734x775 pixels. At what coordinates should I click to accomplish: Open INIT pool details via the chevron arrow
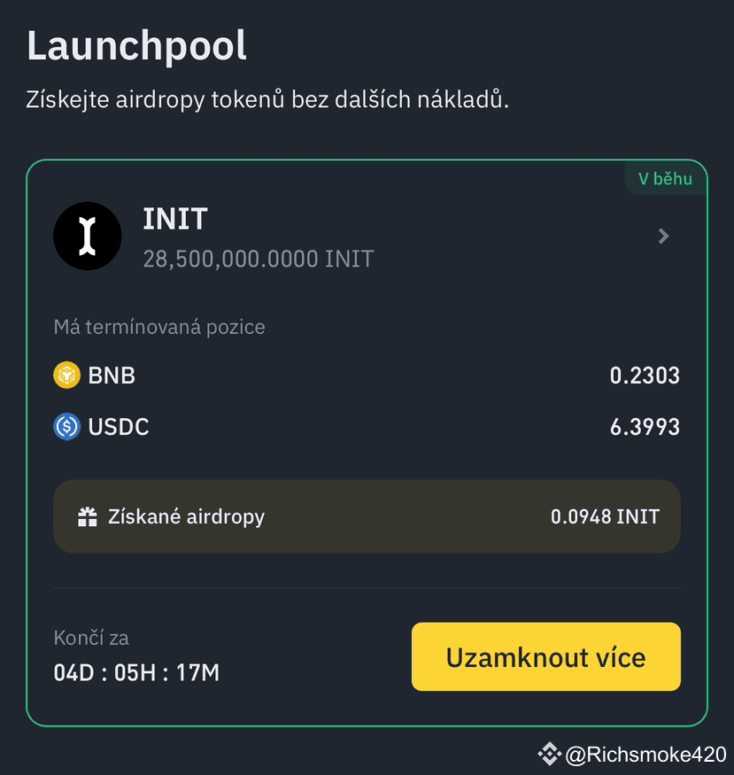coord(664,236)
